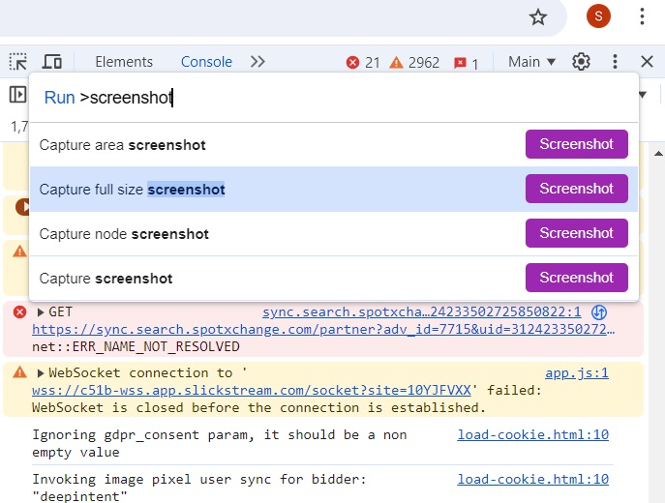This screenshot has height=503, width=665.
Task: Select Capture full size screenshot command
Action: tap(333, 189)
